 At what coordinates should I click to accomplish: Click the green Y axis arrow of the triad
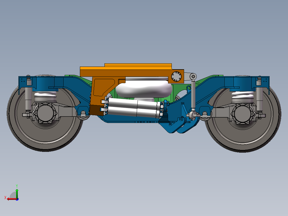[x=17, y=193]
